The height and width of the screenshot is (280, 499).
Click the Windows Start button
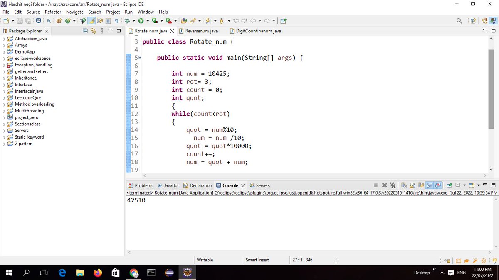8,273
